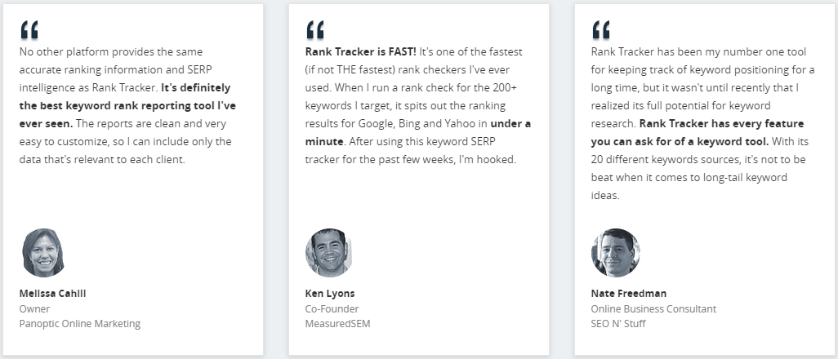Click the 'Owner' job title under Melissa
Image resolution: width=838 pixels, height=359 pixels.
click(34, 308)
